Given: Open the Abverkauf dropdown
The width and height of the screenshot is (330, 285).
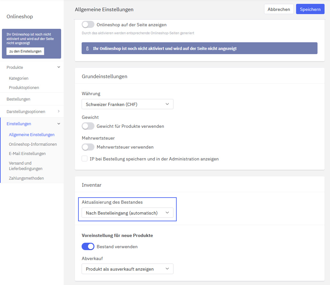Looking at the screenshot, I should (x=127, y=269).
